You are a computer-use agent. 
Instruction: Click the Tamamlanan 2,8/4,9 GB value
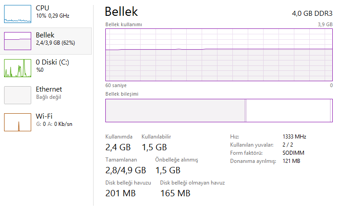pos(126,170)
